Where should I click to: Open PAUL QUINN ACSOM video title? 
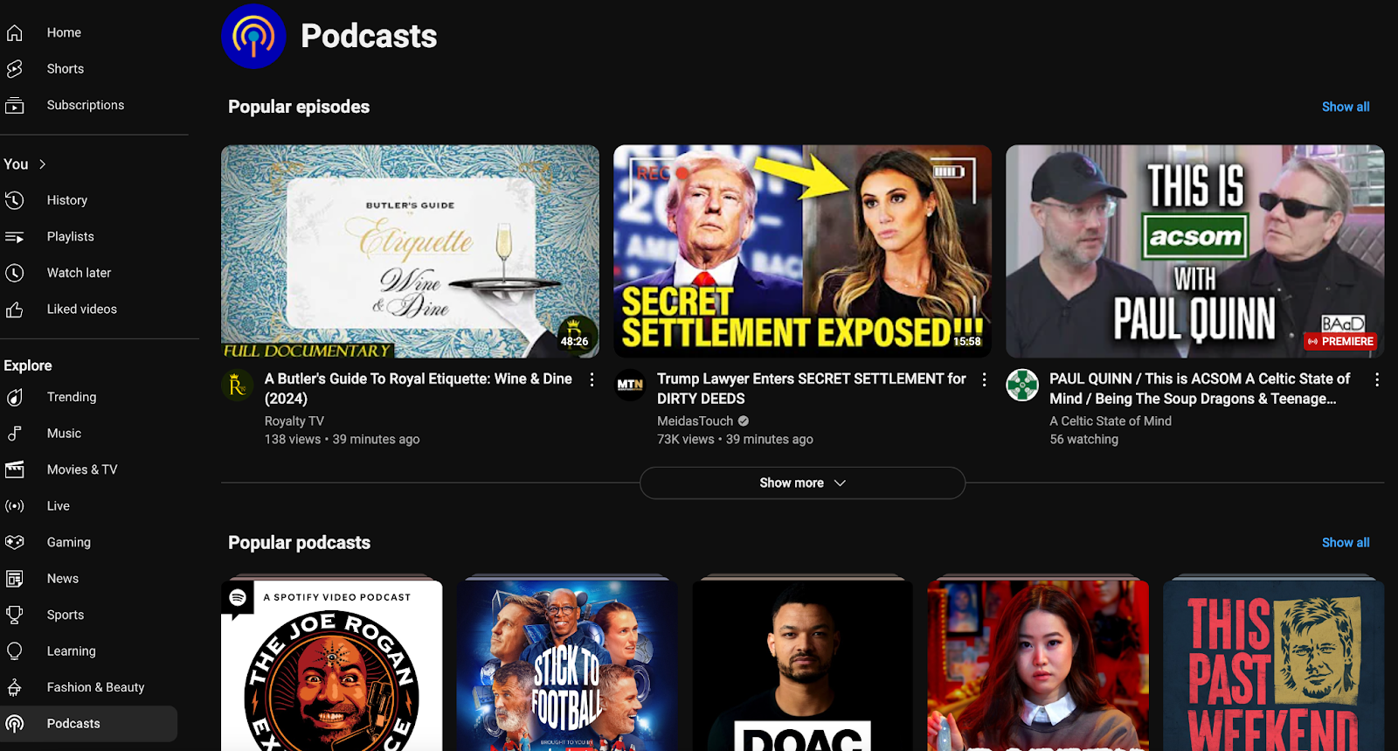pos(1200,388)
